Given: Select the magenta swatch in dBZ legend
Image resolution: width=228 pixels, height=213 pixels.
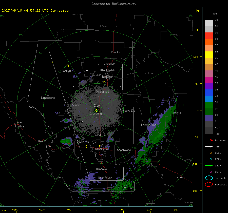Looking at the screenshot, I should coord(209,80).
